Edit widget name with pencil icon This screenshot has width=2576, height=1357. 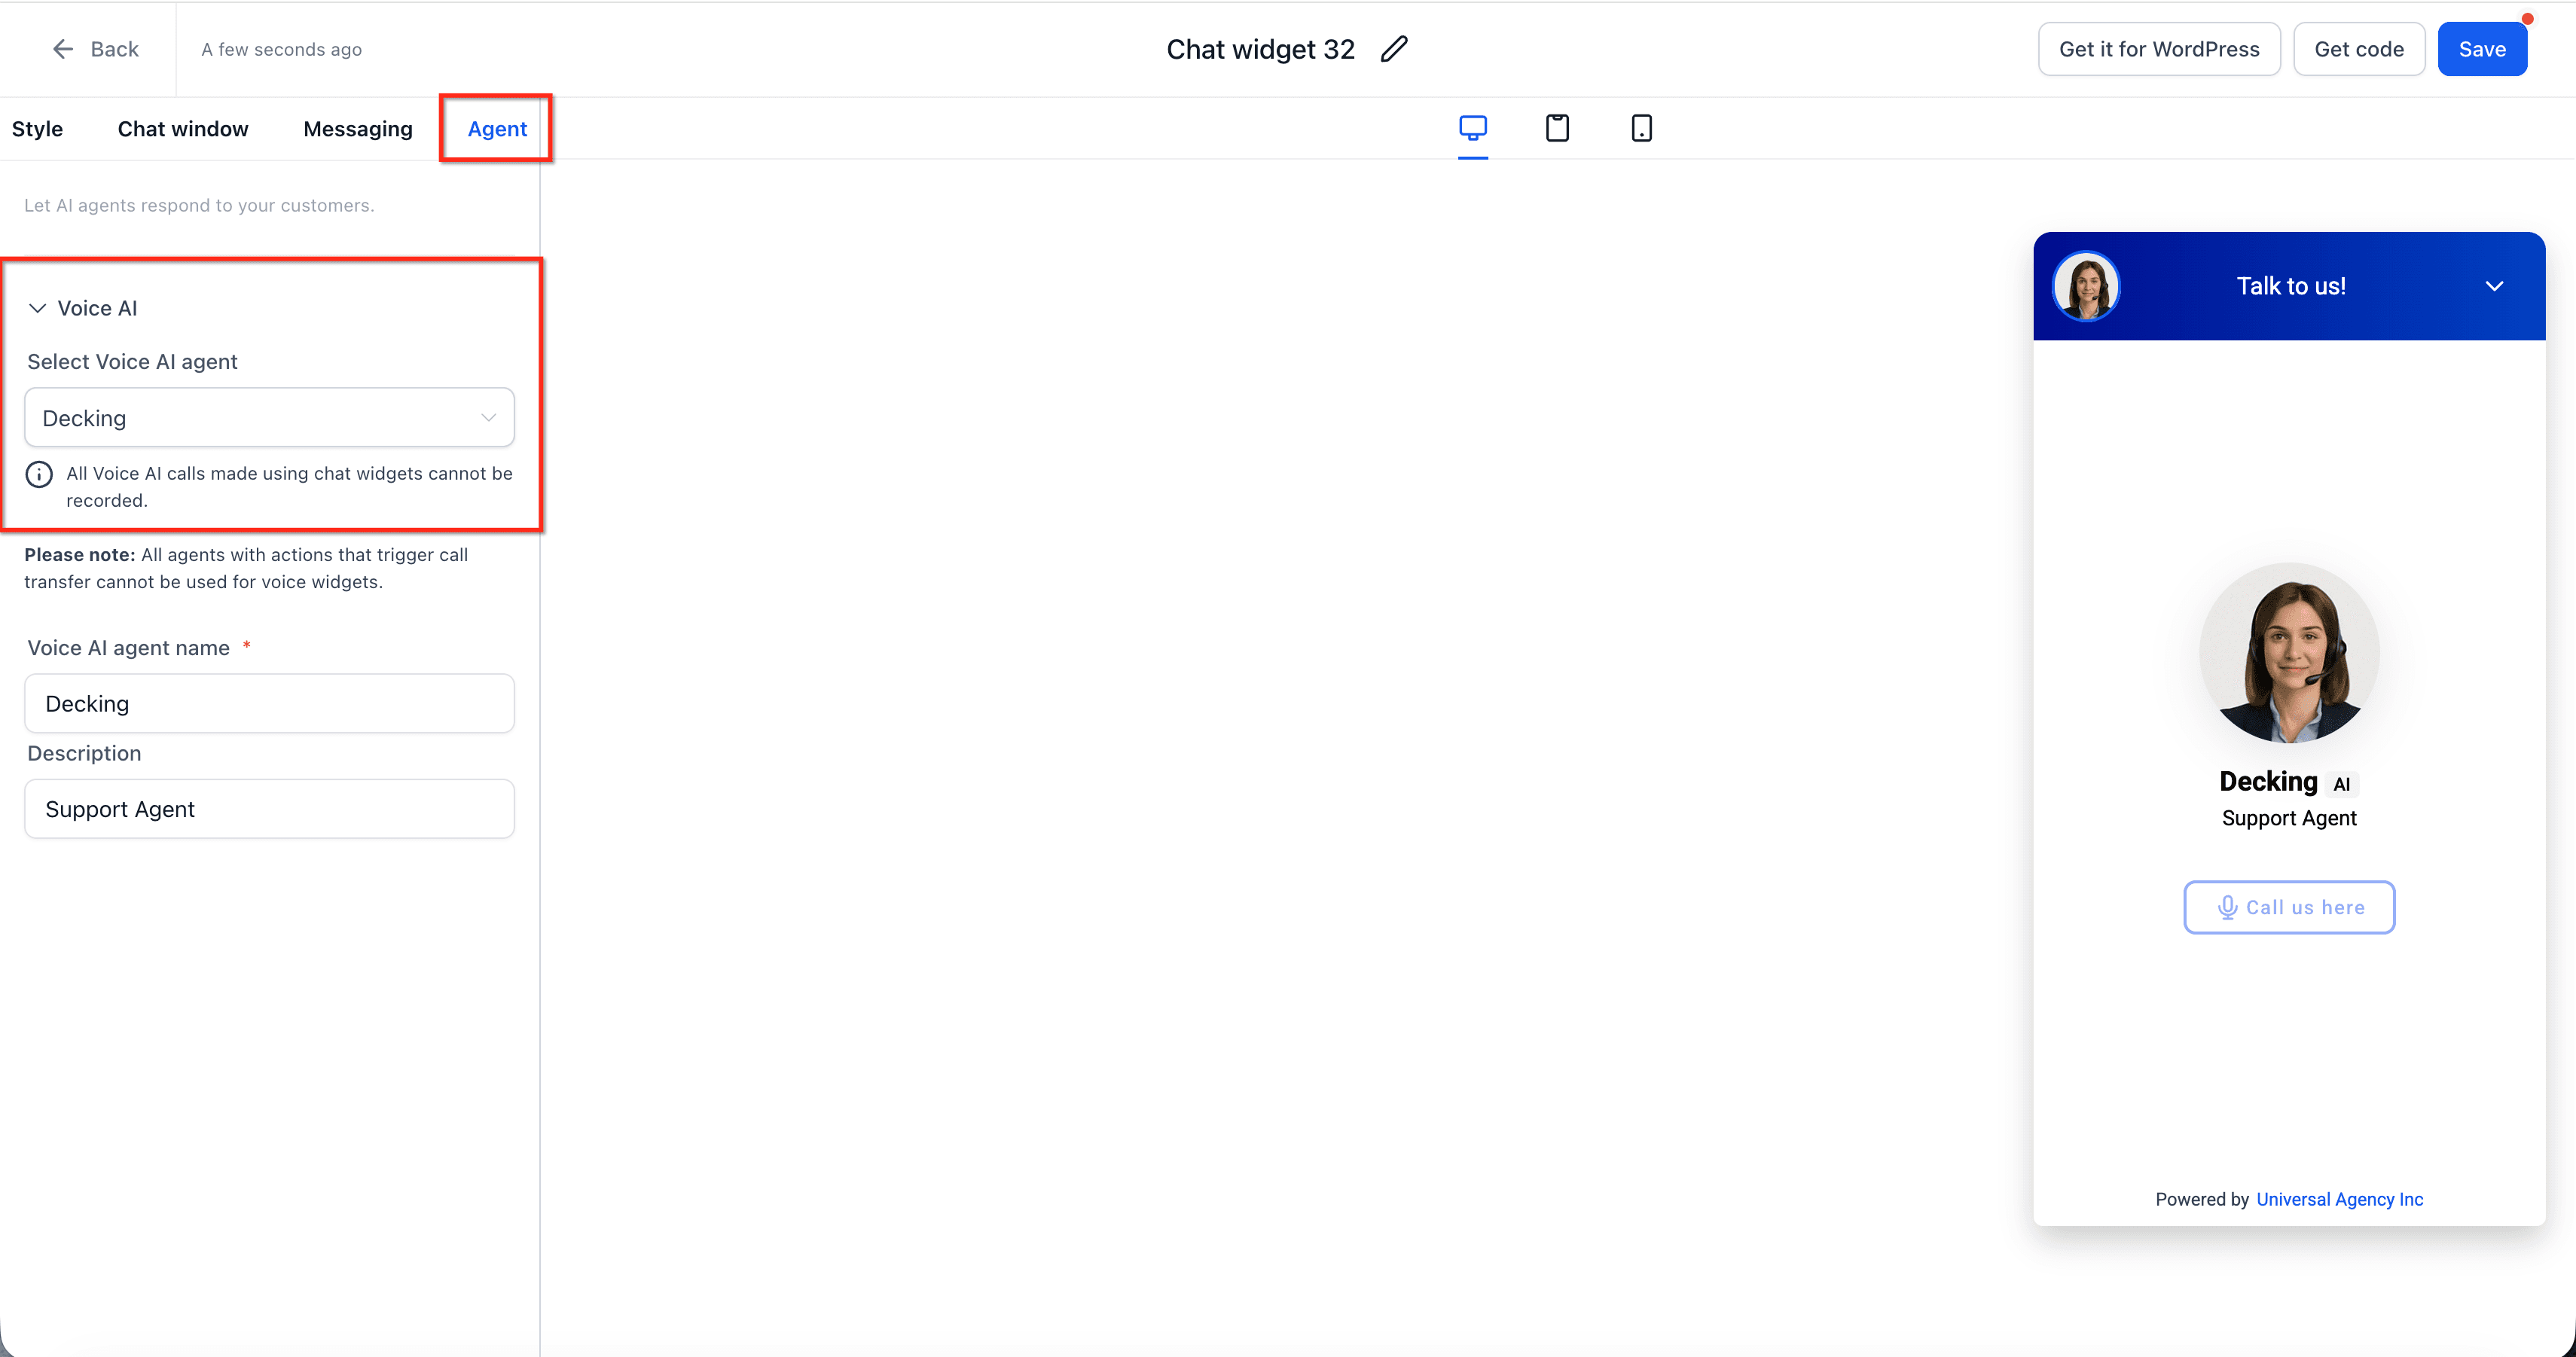tap(1394, 49)
